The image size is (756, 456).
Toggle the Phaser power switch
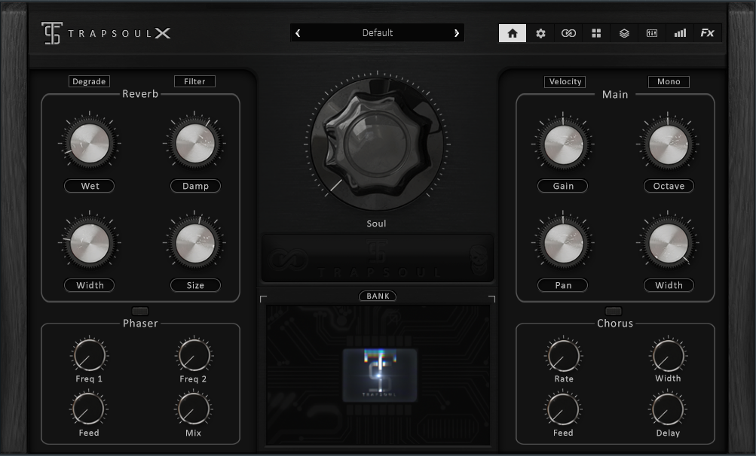pos(140,311)
